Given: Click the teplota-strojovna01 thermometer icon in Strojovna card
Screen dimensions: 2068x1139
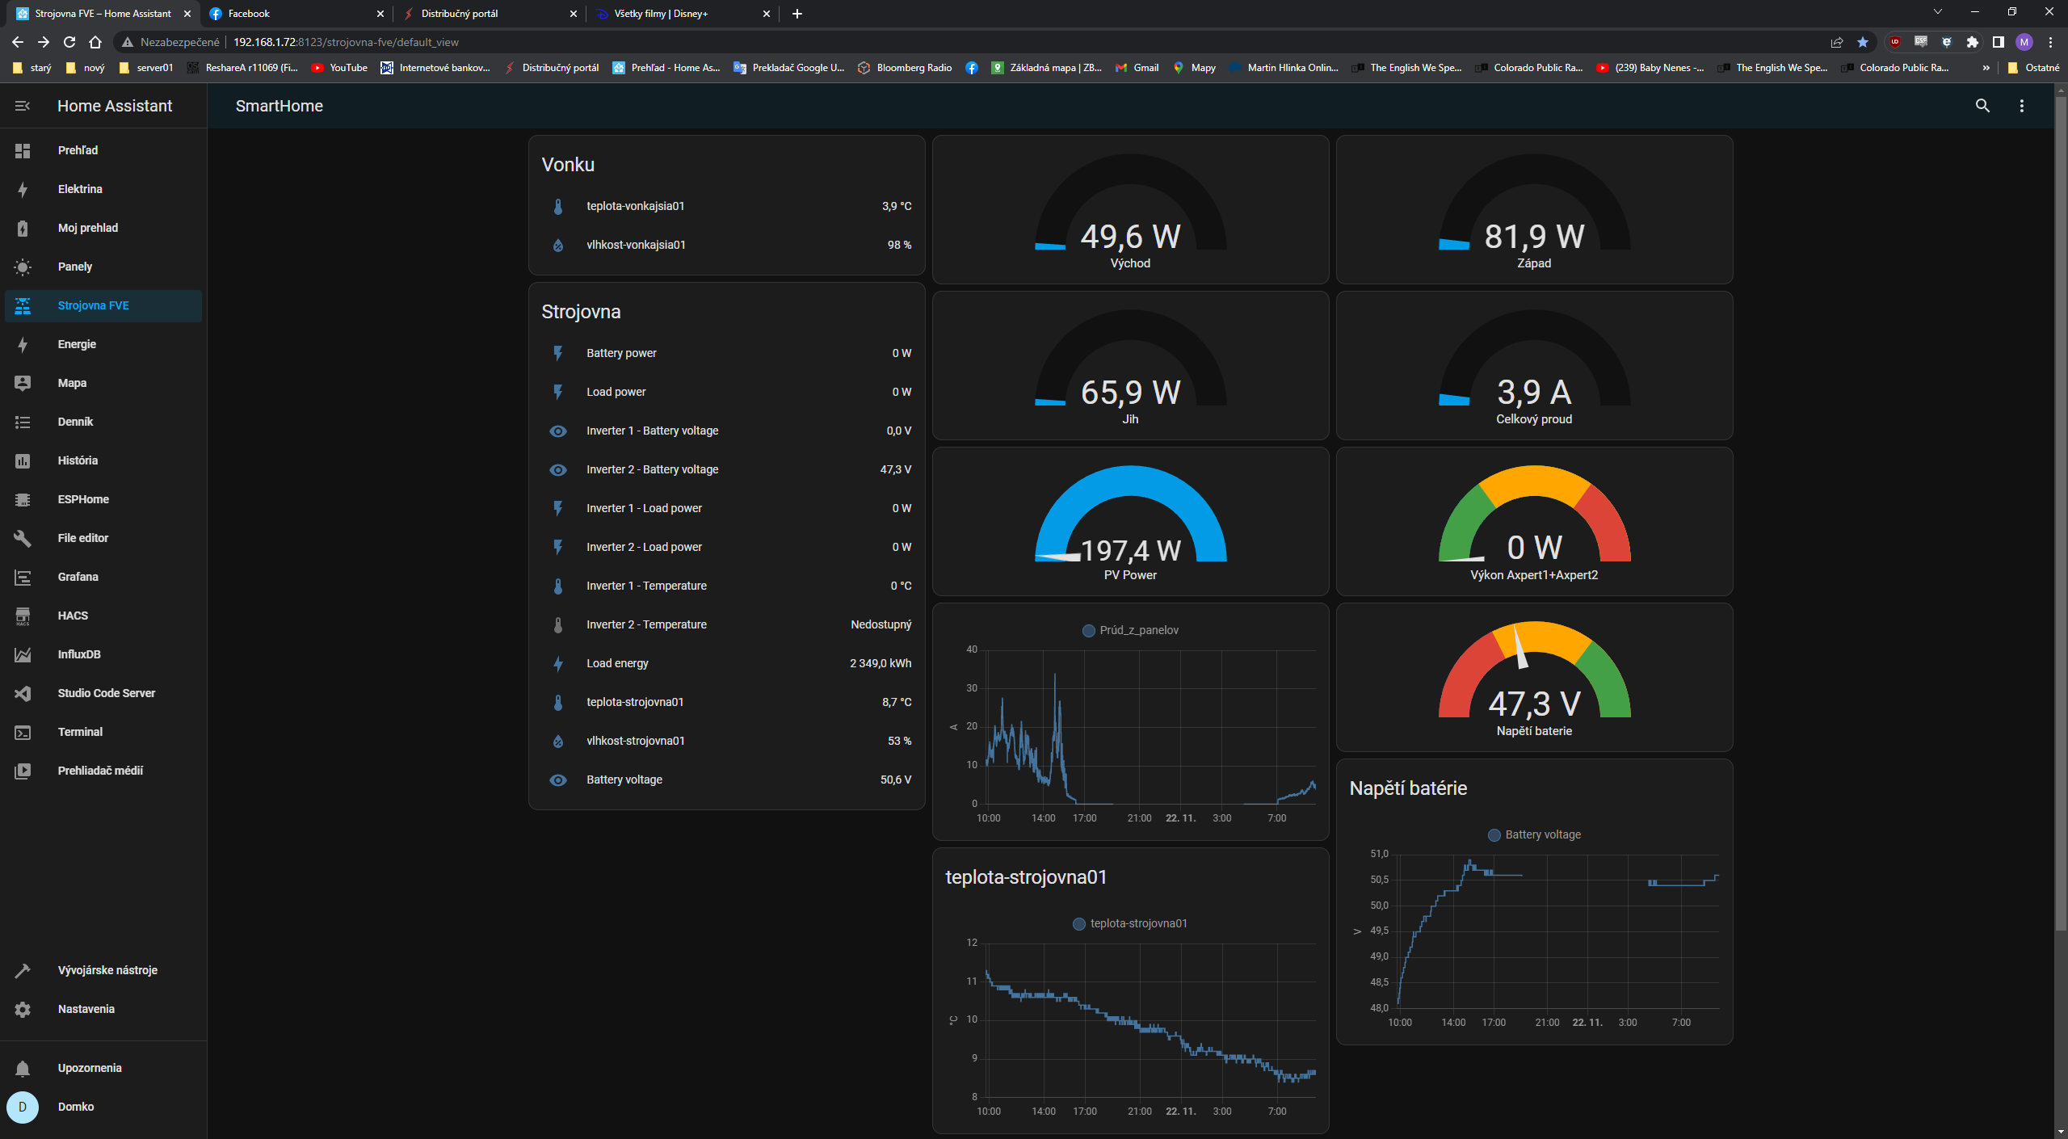Looking at the screenshot, I should (557, 702).
